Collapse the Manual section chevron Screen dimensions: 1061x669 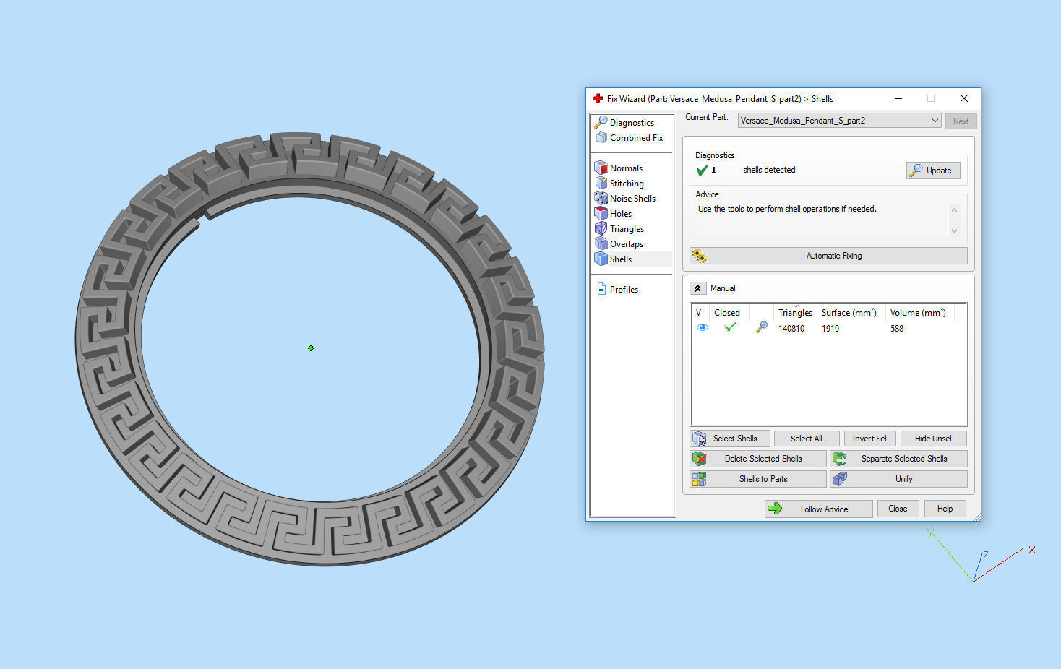point(697,288)
